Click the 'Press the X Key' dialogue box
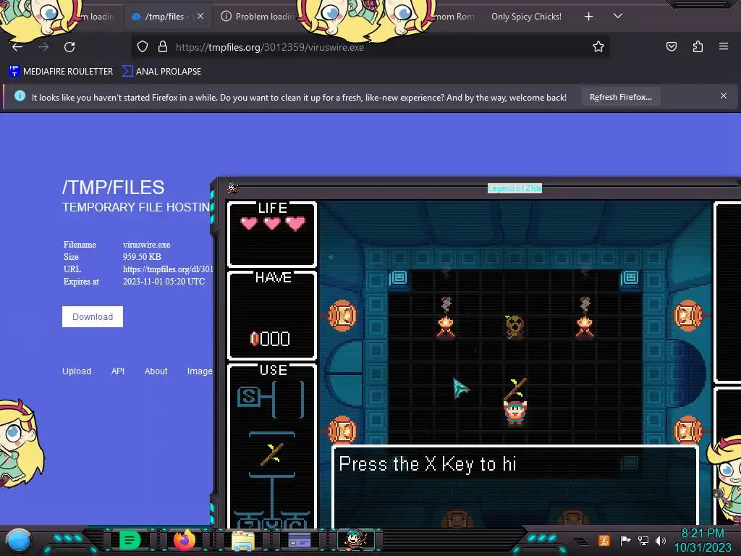The image size is (741, 556). click(x=515, y=486)
